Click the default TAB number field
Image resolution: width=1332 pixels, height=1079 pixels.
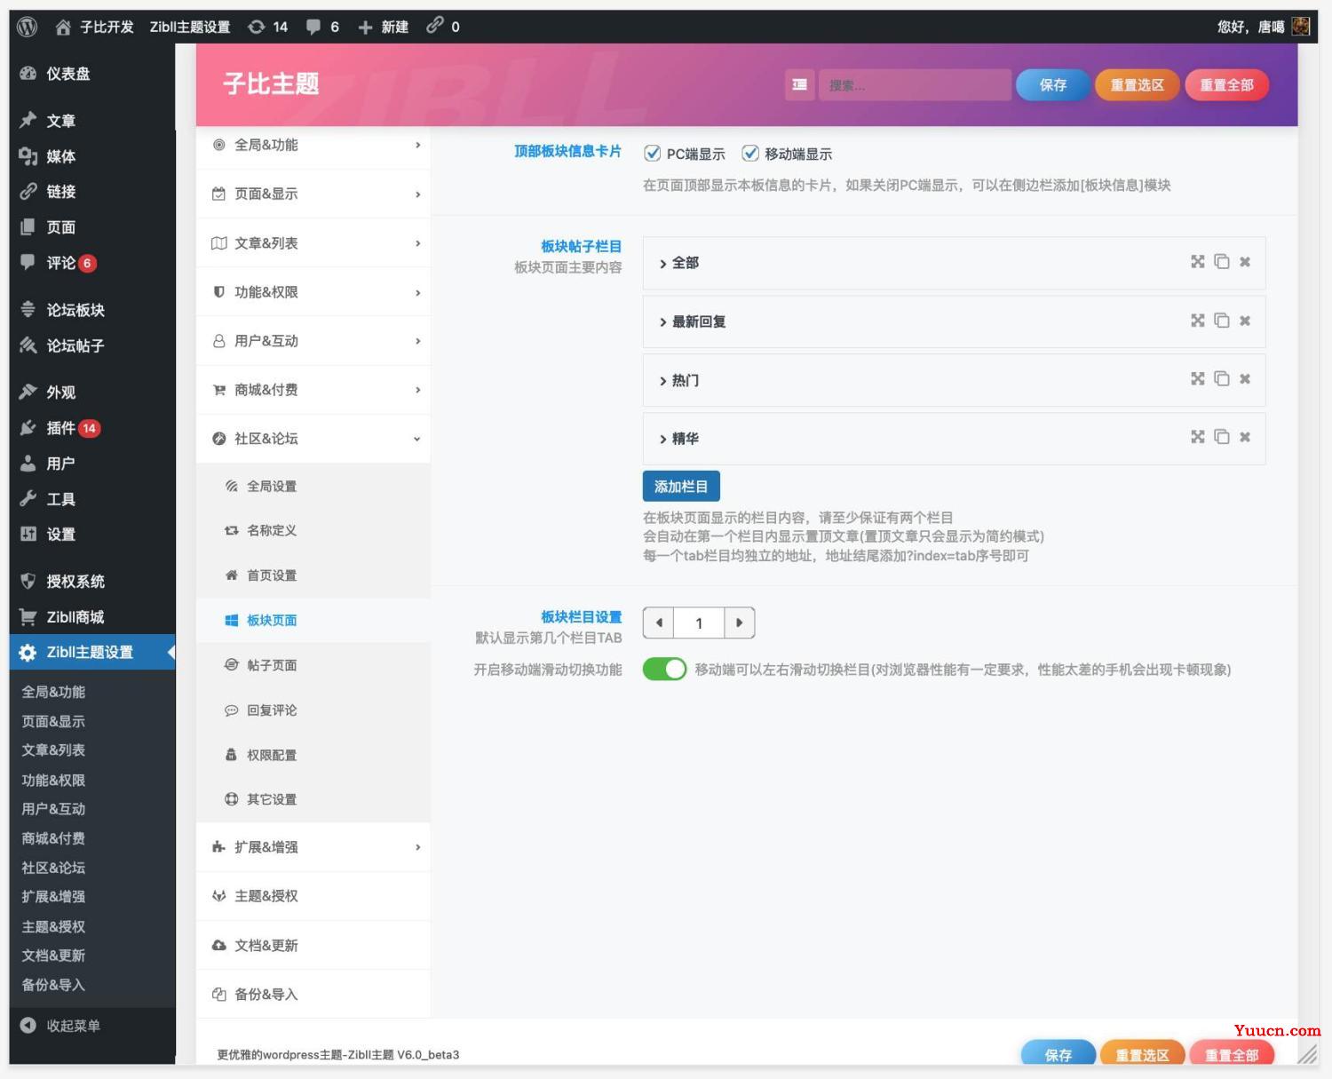tap(699, 623)
